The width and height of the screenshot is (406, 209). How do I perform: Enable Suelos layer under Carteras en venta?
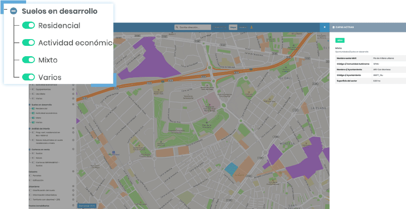point(33,153)
